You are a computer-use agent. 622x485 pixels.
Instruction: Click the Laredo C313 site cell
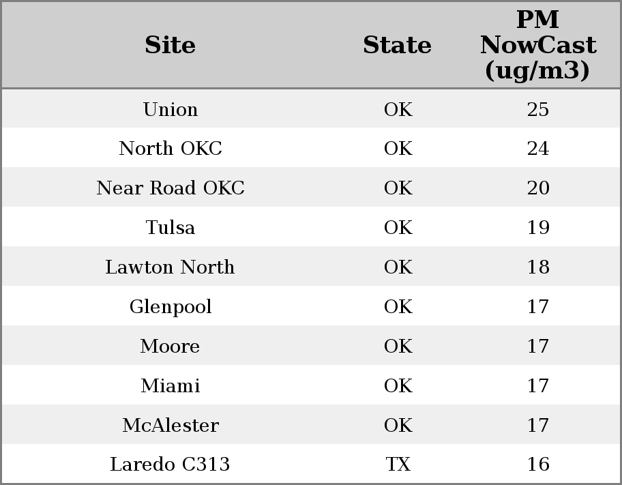171,465
